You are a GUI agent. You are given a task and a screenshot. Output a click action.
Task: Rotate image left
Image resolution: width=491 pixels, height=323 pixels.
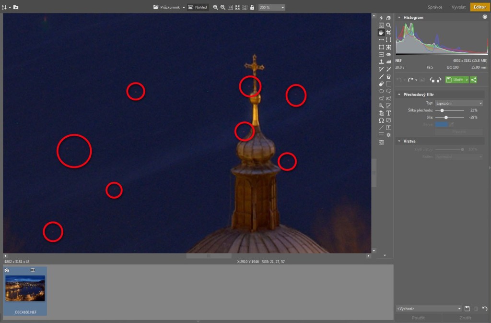coord(432,80)
